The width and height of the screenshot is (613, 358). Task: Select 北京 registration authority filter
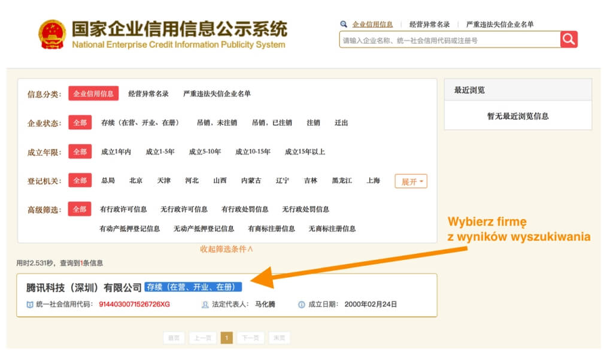point(136,181)
